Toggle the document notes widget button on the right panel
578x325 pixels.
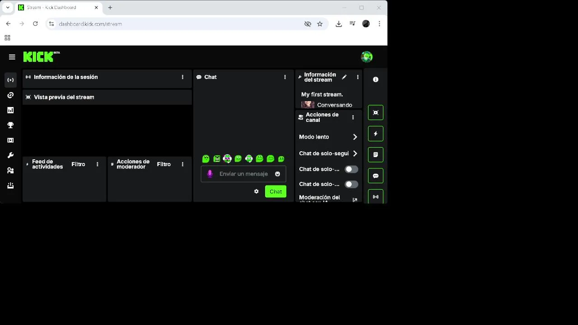[x=376, y=155]
